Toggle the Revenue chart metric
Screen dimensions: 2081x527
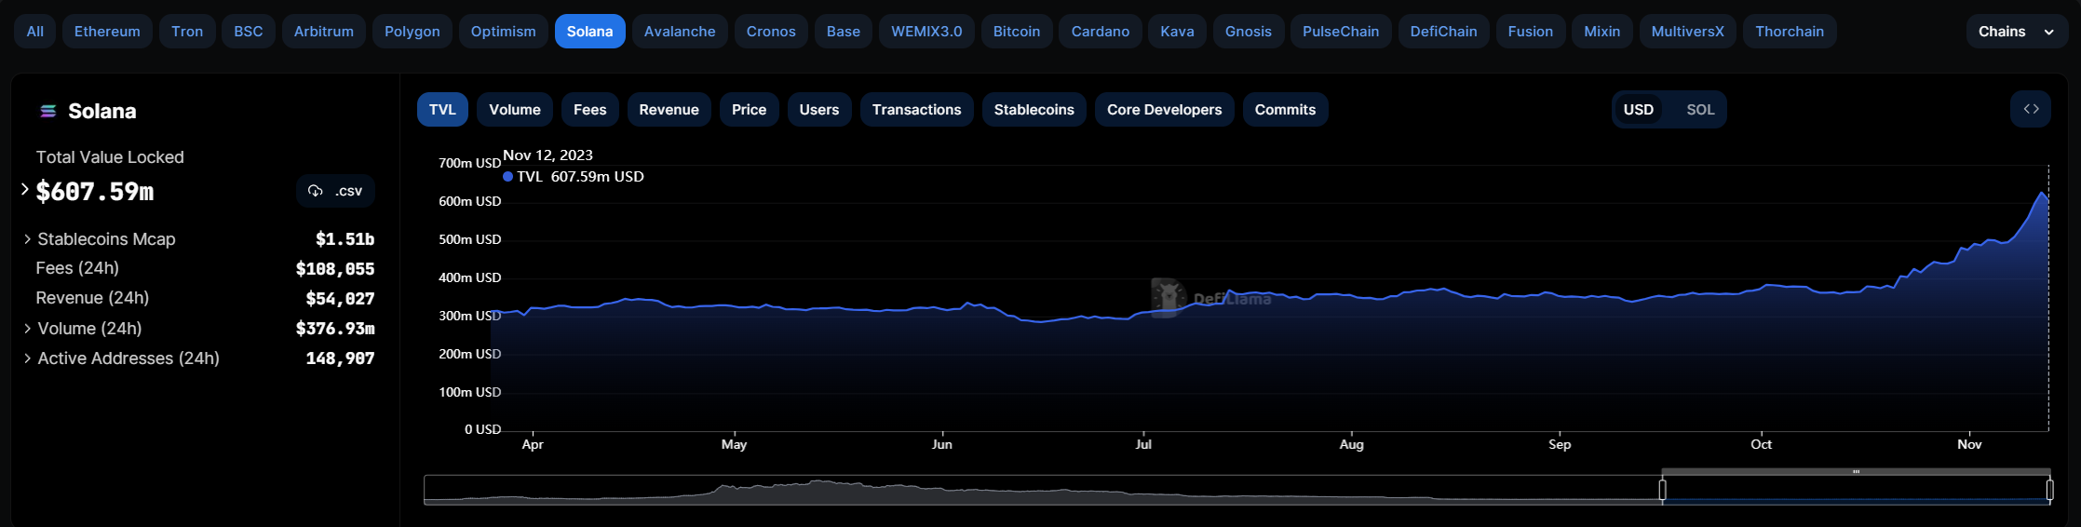(669, 109)
